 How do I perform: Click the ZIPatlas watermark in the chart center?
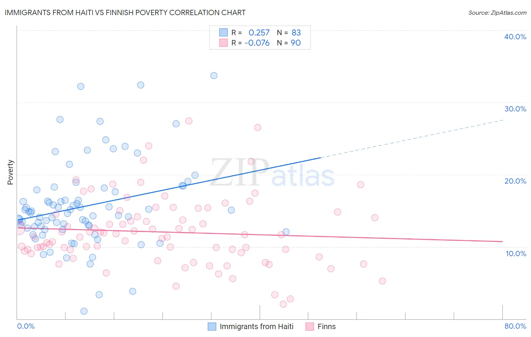coord(272,172)
